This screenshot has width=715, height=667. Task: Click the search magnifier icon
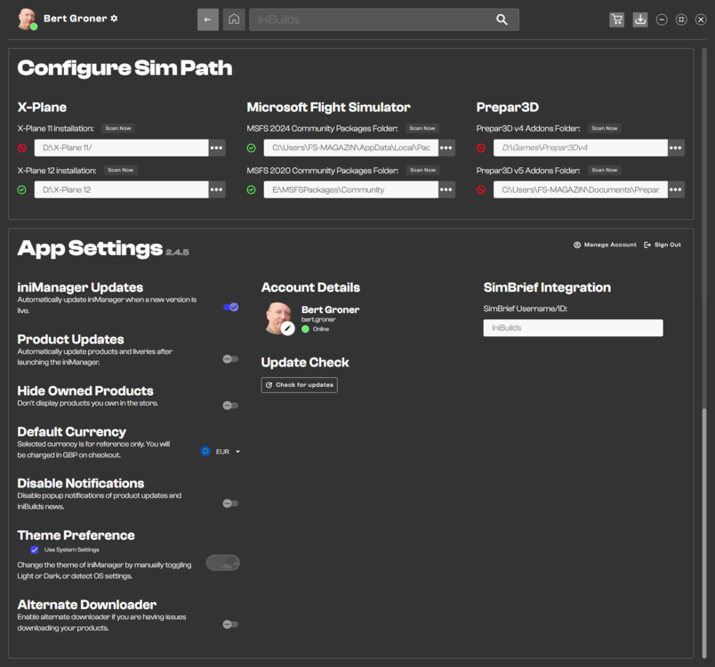click(x=502, y=20)
